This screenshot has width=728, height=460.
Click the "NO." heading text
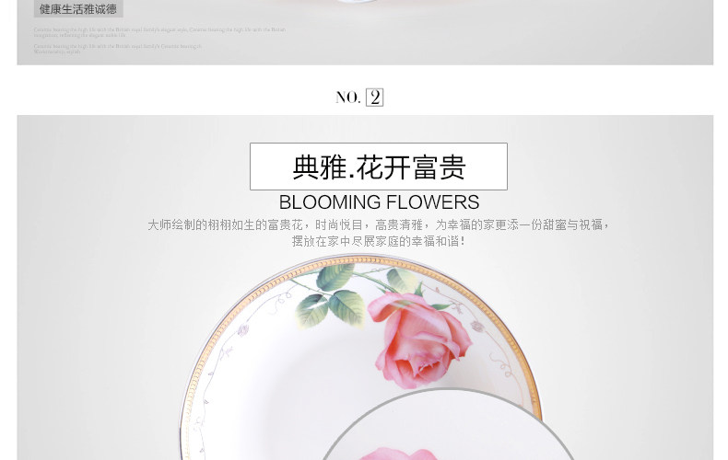click(x=347, y=98)
